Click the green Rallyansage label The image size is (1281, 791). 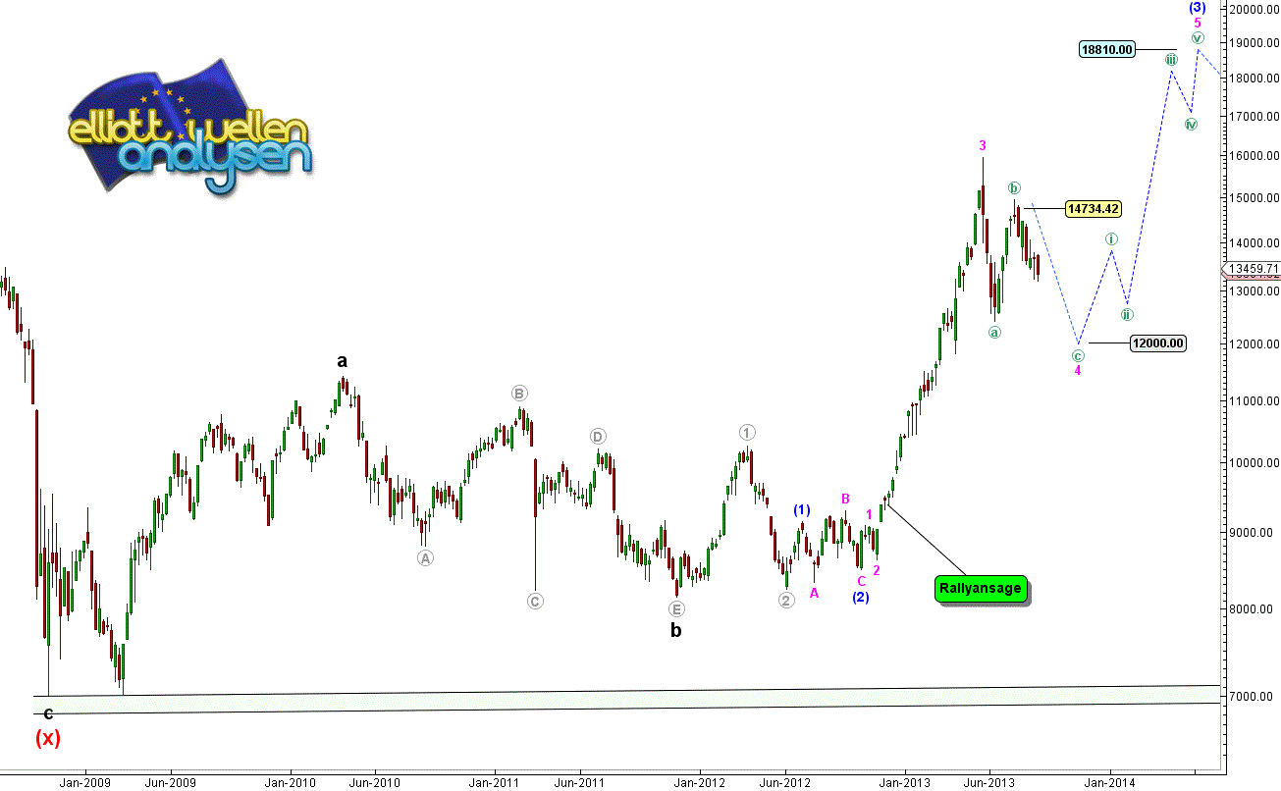coord(981,589)
